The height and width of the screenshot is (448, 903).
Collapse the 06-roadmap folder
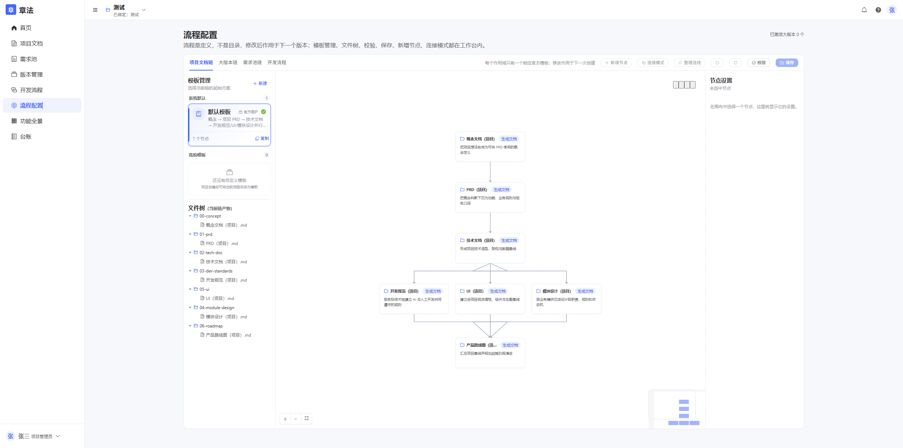coord(190,326)
